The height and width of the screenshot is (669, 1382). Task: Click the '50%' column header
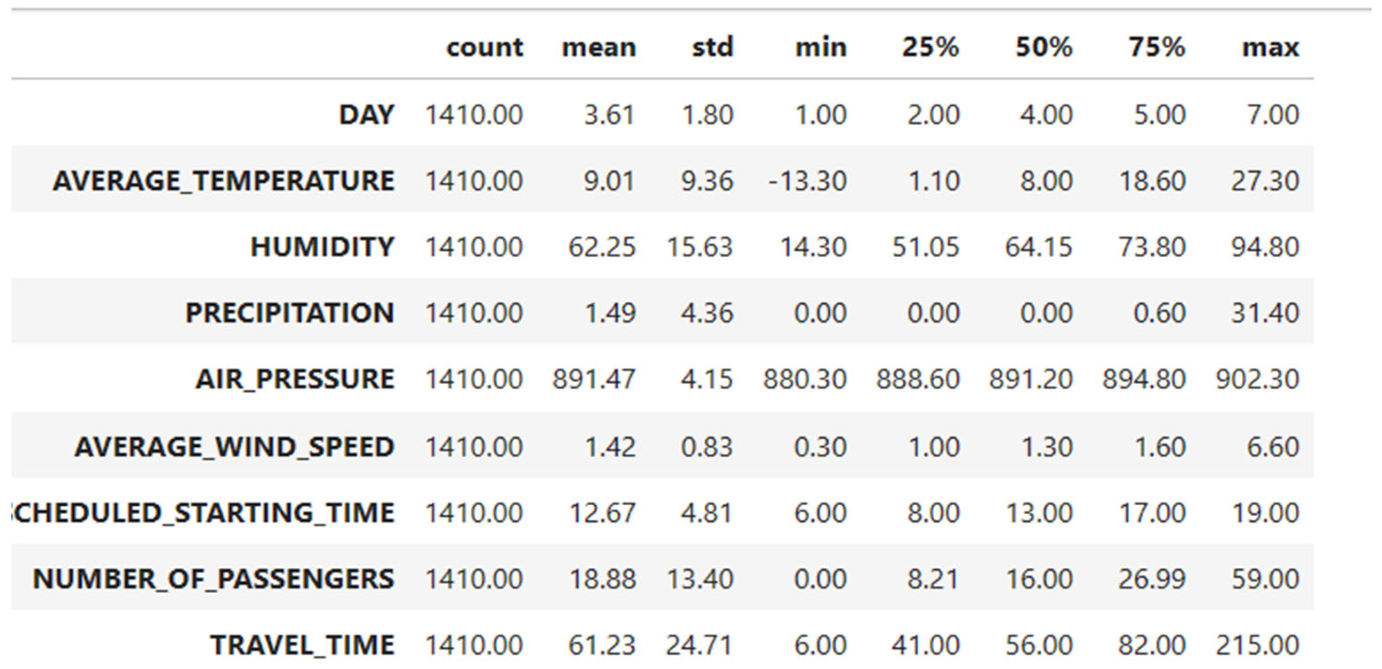(x=1043, y=47)
